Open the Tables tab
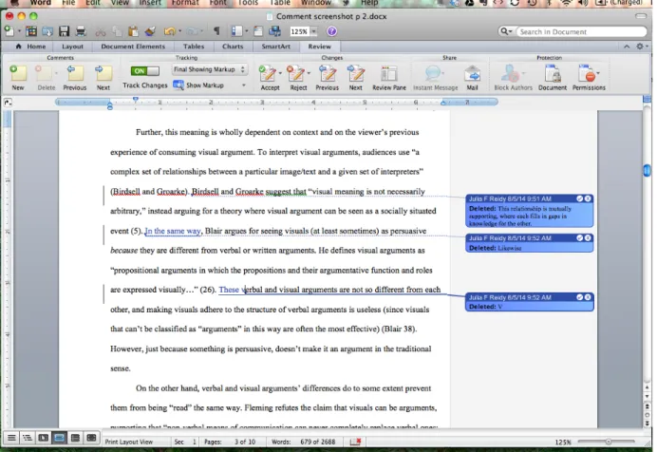 tap(194, 47)
